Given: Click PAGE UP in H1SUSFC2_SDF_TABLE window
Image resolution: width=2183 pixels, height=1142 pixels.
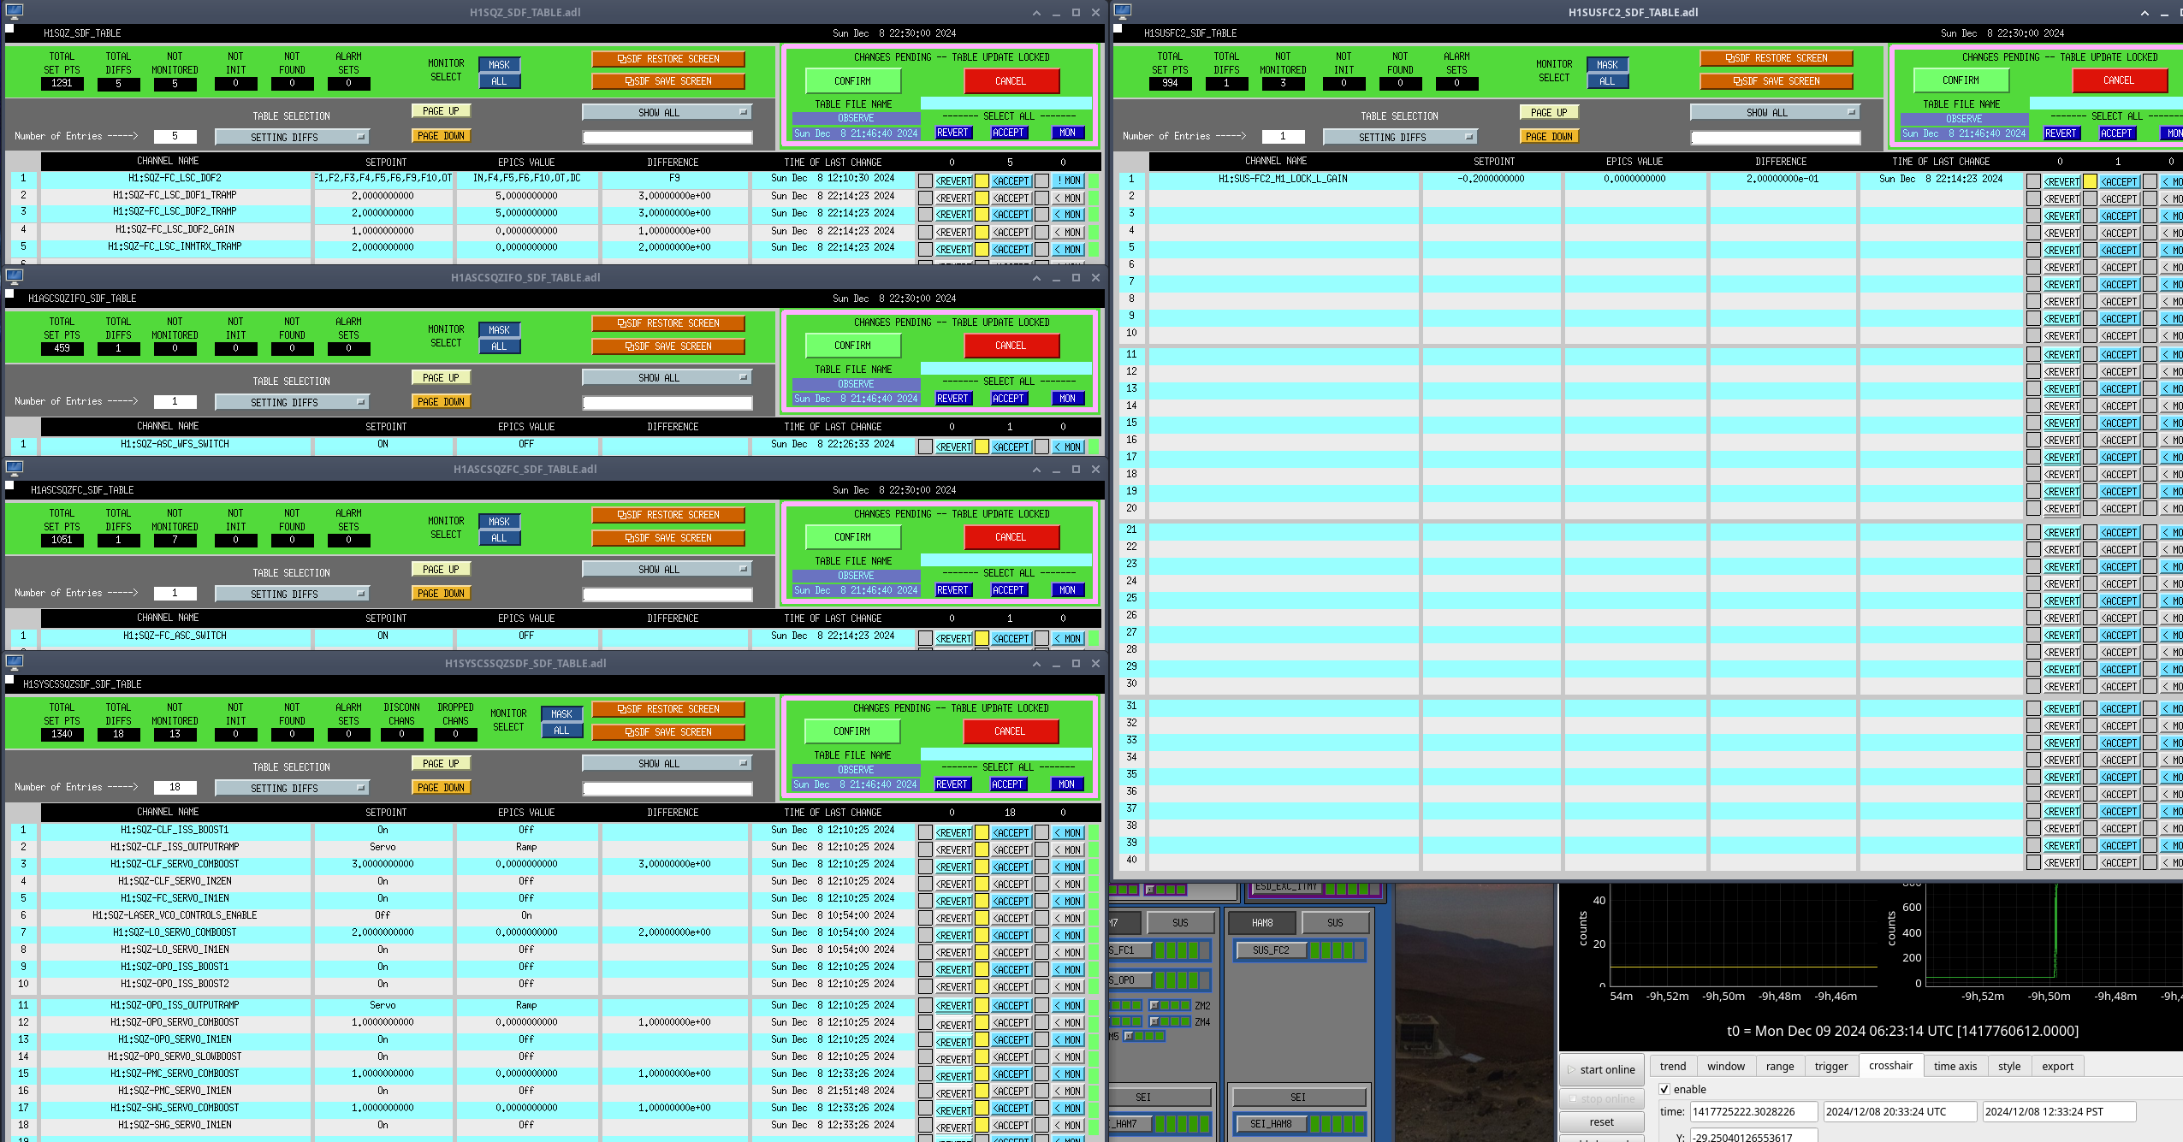Looking at the screenshot, I should pyautogui.click(x=1549, y=112).
